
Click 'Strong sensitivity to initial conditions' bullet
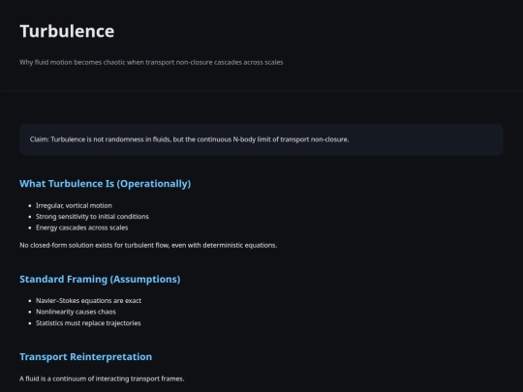[92, 217]
